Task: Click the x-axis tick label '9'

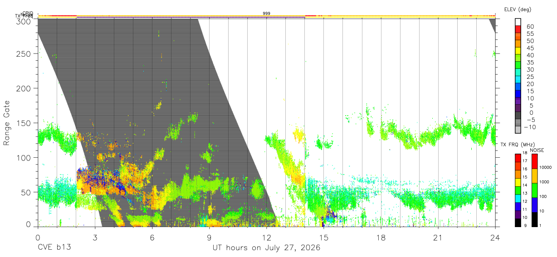Action: [x=209, y=237]
